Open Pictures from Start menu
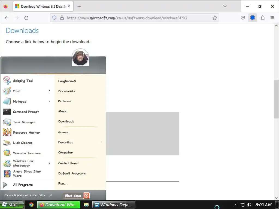Viewport: 279px width, 209px height. click(64, 101)
